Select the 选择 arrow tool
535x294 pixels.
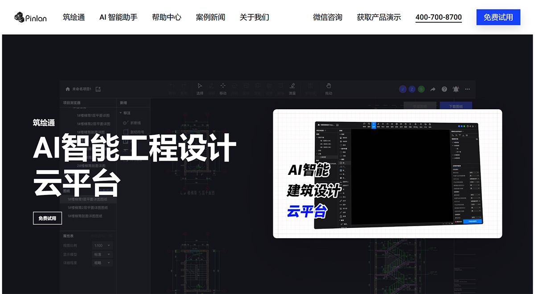click(200, 89)
